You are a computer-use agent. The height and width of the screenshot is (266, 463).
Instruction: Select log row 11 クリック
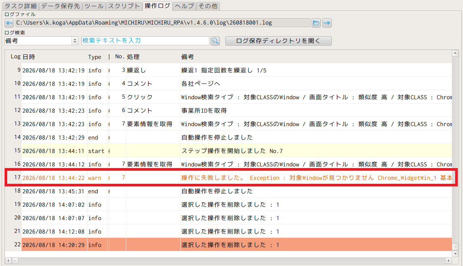pyautogui.click(x=228, y=97)
